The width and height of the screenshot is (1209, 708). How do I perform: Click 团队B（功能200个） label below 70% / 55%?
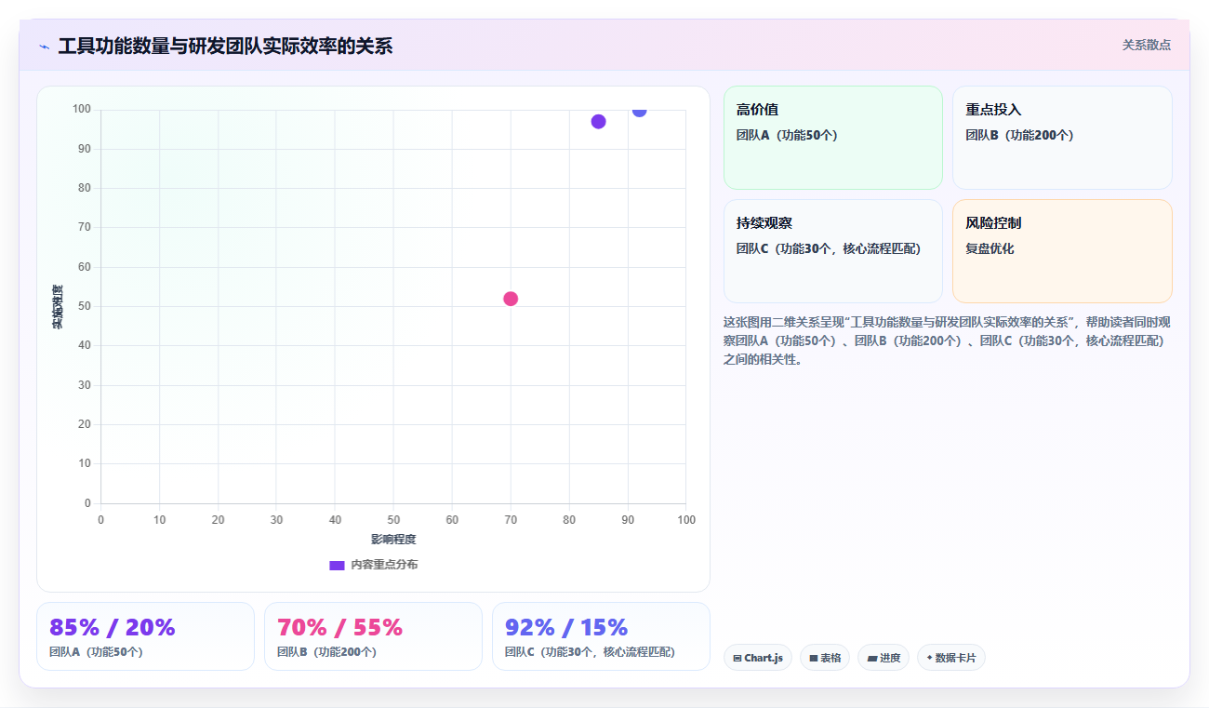point(326,652)
